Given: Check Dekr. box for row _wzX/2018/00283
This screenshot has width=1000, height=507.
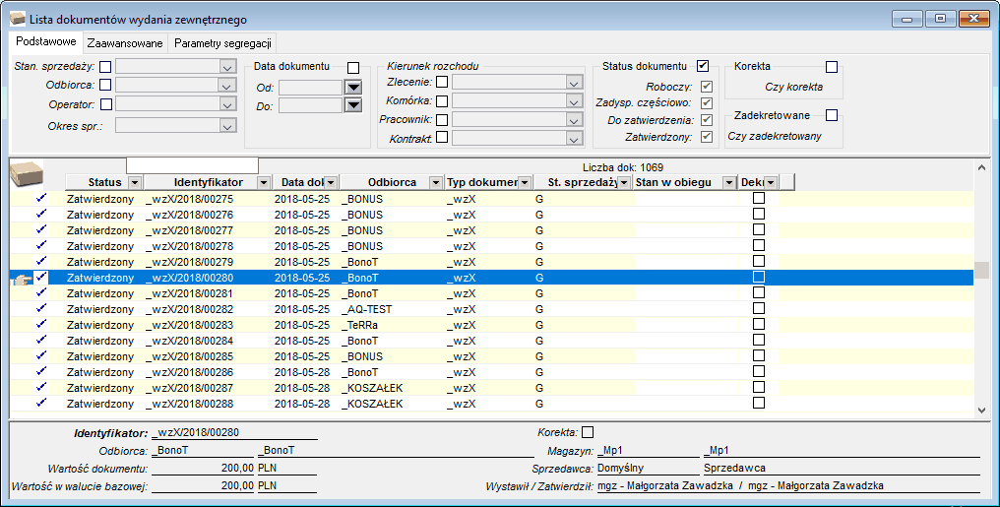Looking at the screenshot, I should click(x=758, y=324).
